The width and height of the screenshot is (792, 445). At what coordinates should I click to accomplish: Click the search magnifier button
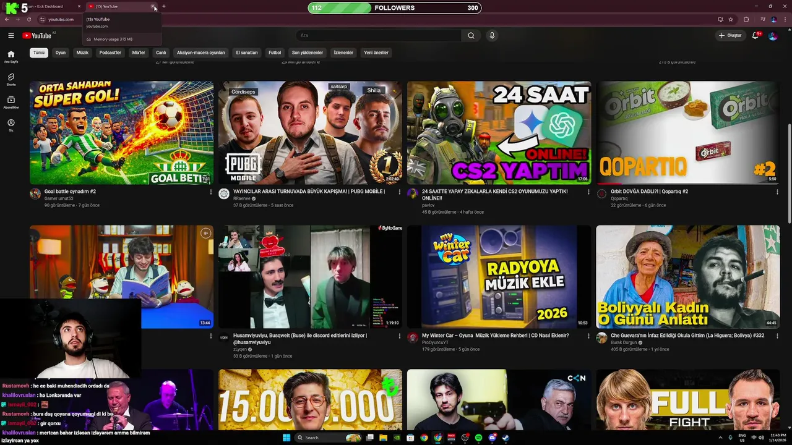click(x=471, y=35)
